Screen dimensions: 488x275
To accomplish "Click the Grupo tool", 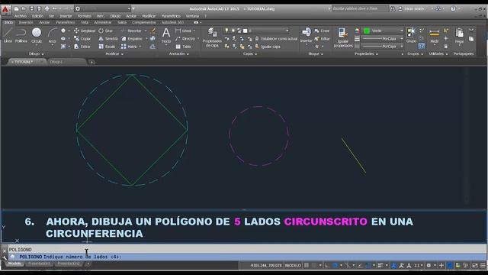I will 411,35.
